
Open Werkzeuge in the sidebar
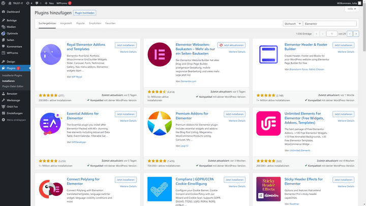tap(13, 100)
